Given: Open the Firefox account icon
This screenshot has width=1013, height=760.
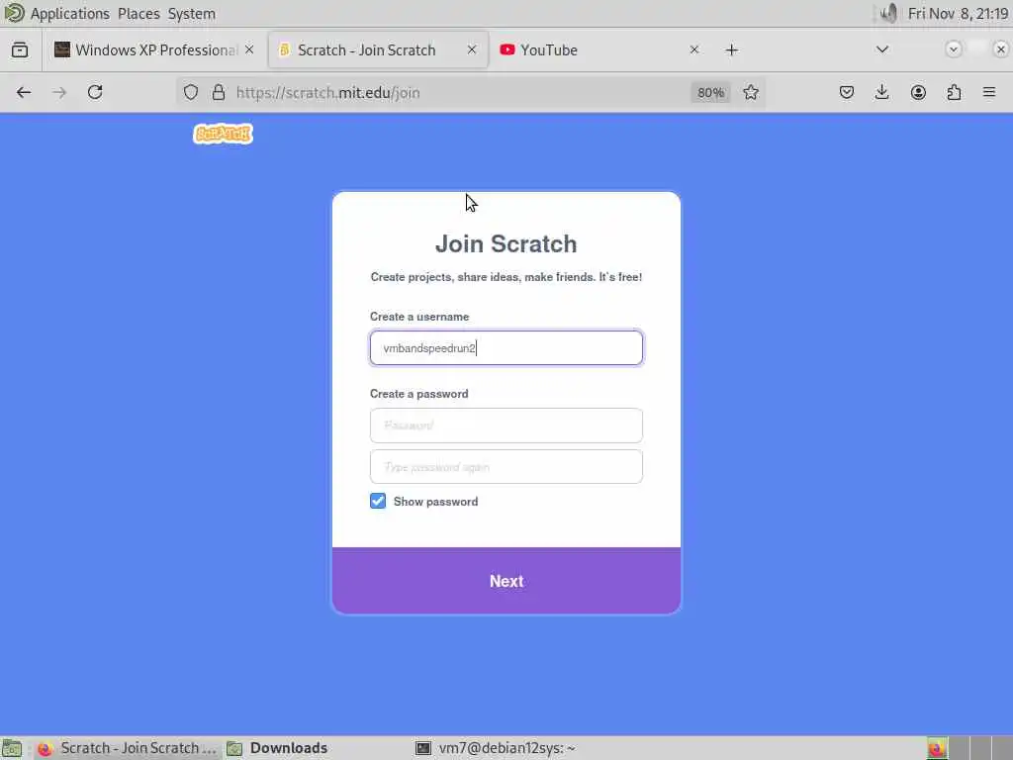Looking at the screenshot, I should 918,92.
